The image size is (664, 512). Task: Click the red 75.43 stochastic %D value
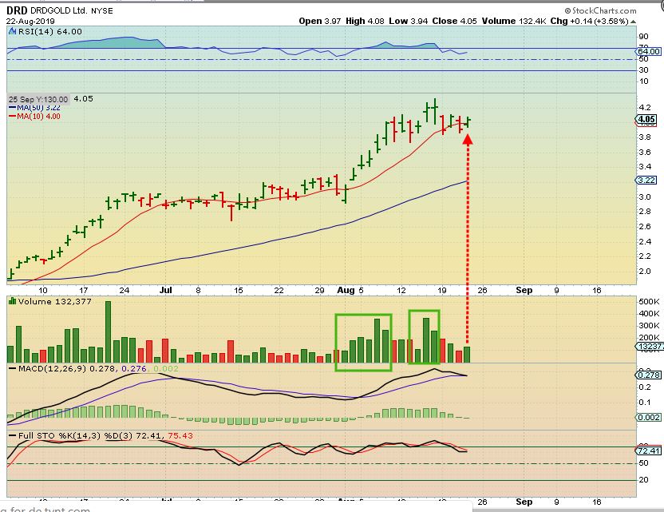[180, 435]
